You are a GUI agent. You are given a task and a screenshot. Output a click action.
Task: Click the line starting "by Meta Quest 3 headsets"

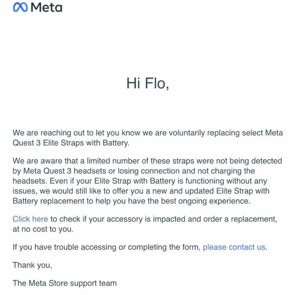click(134, 171)
